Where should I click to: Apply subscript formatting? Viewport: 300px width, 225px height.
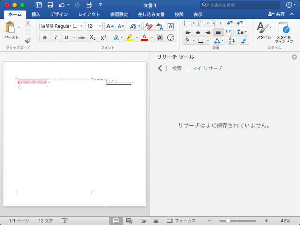pyautogui.click(x=93, y=37)
